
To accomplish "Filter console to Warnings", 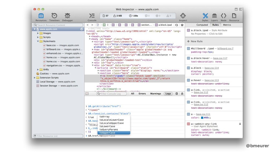I will coord(155,94).
